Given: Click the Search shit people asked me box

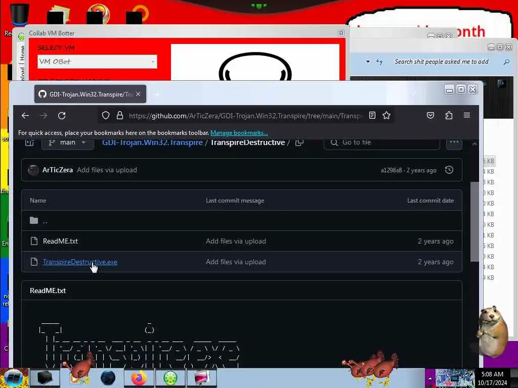Looking at the screenshot, I should click(x=441, y=62).
